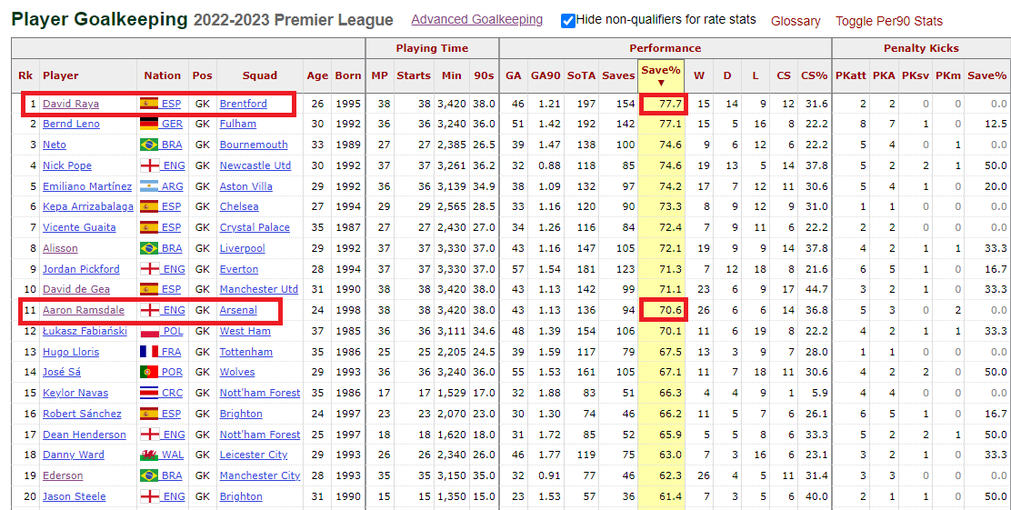Click Brazil flag in Neto row
Image resolution: width=1011 pixels, height=510 pixels.
pos(149,145)
